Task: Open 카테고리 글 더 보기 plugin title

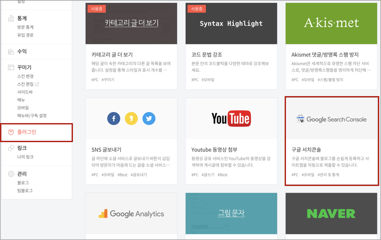Action: pyautogui.click(x=112, y=55)
